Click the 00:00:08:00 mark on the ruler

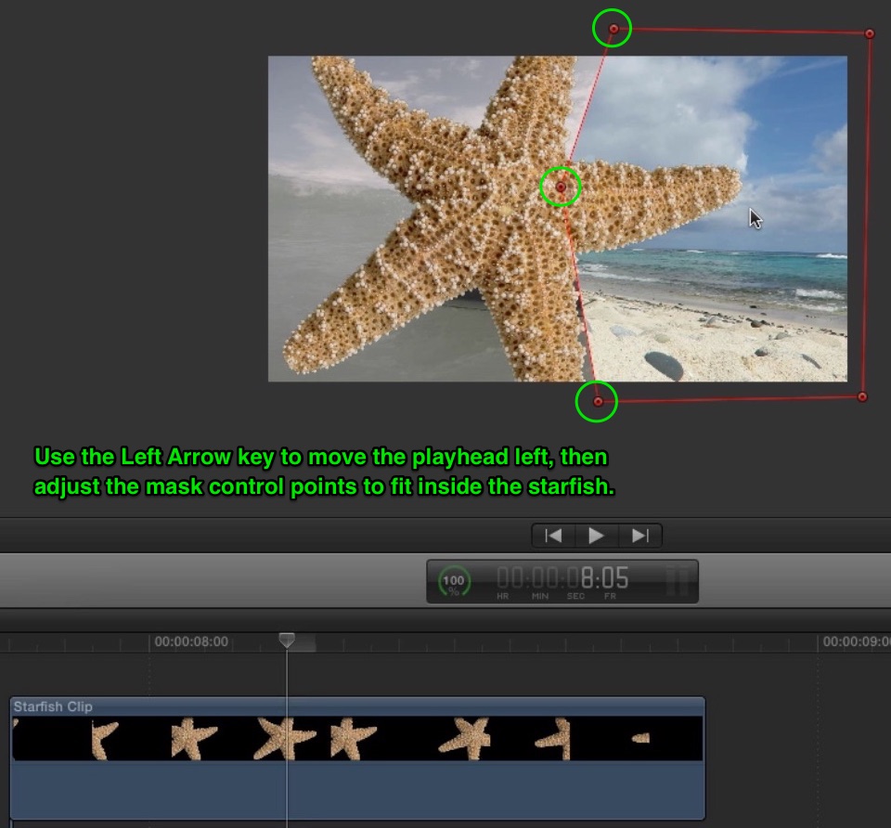click(191, 641)
